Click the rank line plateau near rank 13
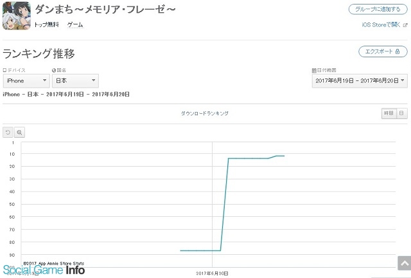411x278 pixels. click(x=248, y=158)
